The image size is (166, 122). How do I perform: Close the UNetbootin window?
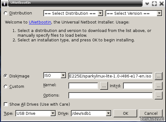(x=162, y=3)
